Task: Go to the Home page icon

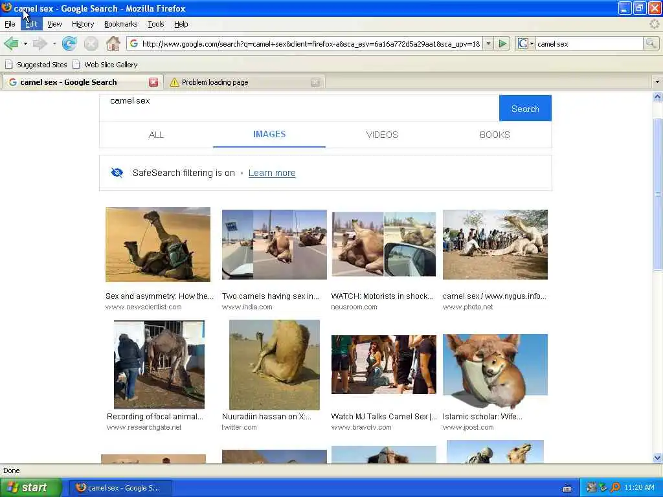Action: pyautogui.click(x=113, y=43)
